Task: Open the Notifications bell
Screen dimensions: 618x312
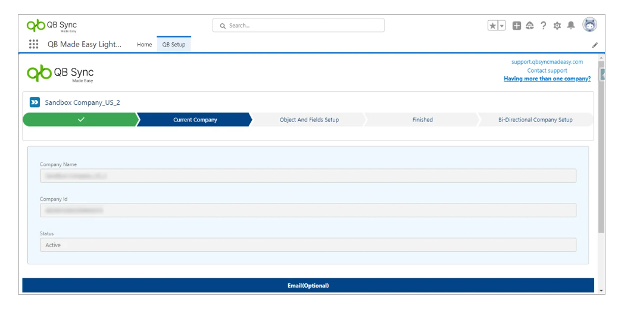Action: 571,26
